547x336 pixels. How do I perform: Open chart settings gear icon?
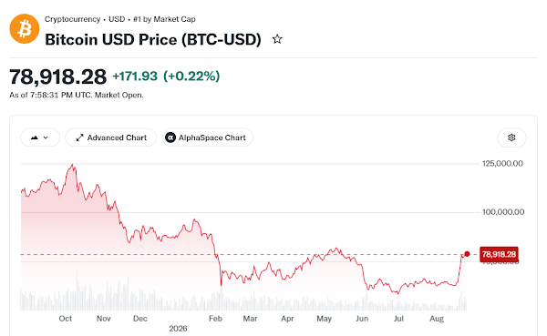point(511,137)
